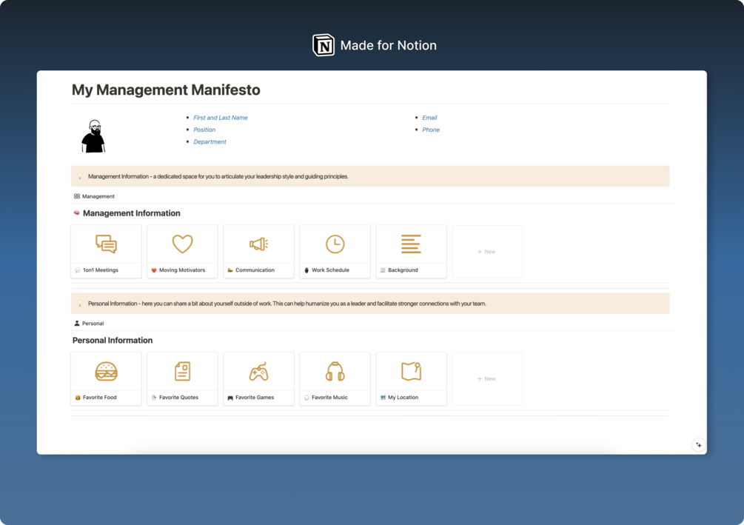The width and height of the screenshot is (744, 525).
Task: Click the Phone placeholder text
Action: (431, 130)
